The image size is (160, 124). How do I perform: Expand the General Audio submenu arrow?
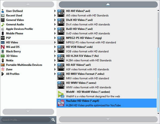click(x=55, y=24)
